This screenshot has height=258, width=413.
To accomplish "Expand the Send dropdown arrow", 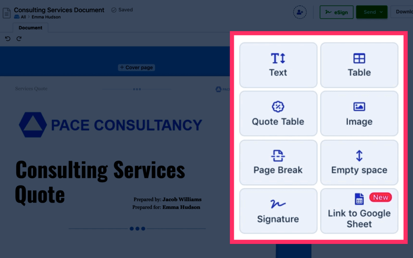I will point(381,12).
